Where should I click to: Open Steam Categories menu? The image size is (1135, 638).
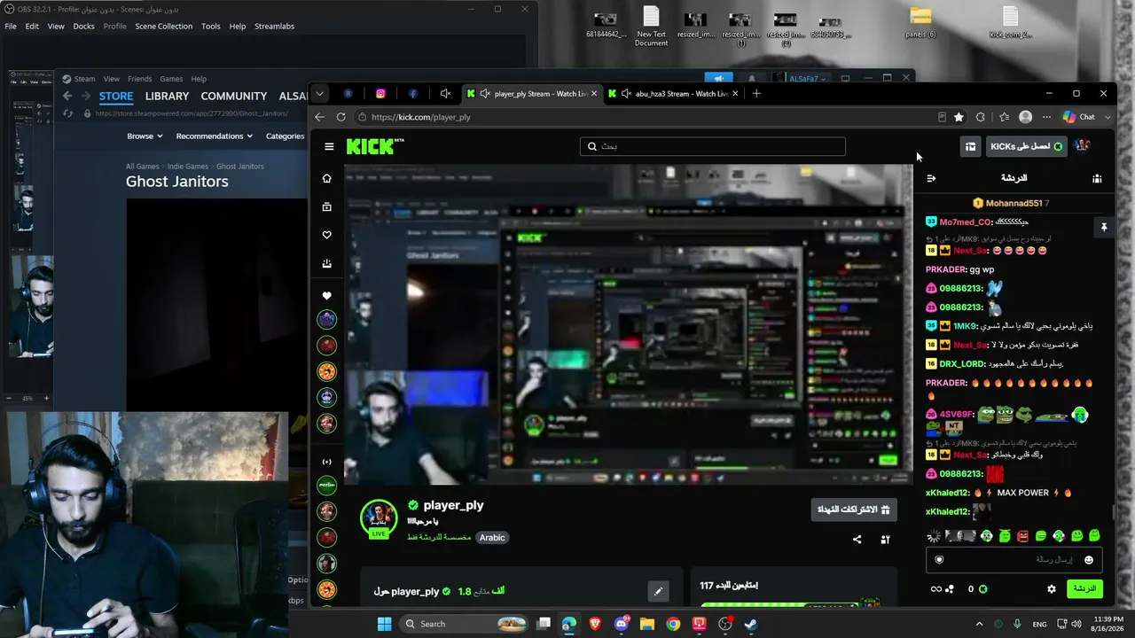285,136
